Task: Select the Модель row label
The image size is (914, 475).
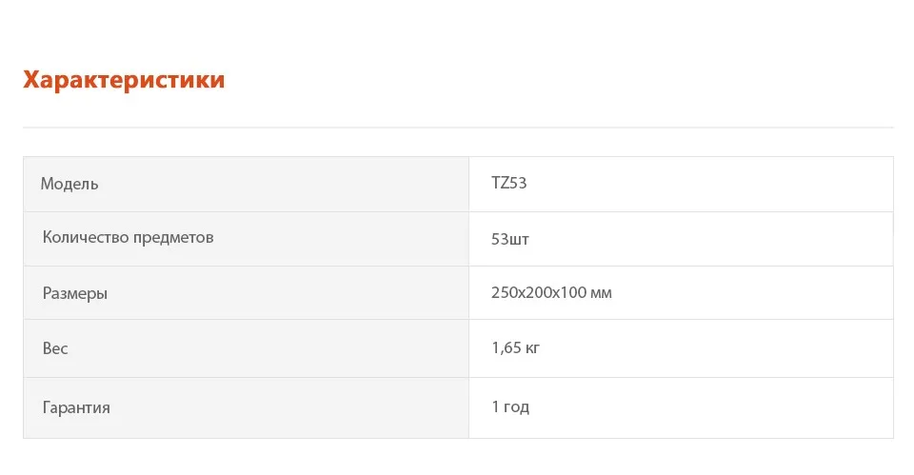Action: click(x=70, y=184)
